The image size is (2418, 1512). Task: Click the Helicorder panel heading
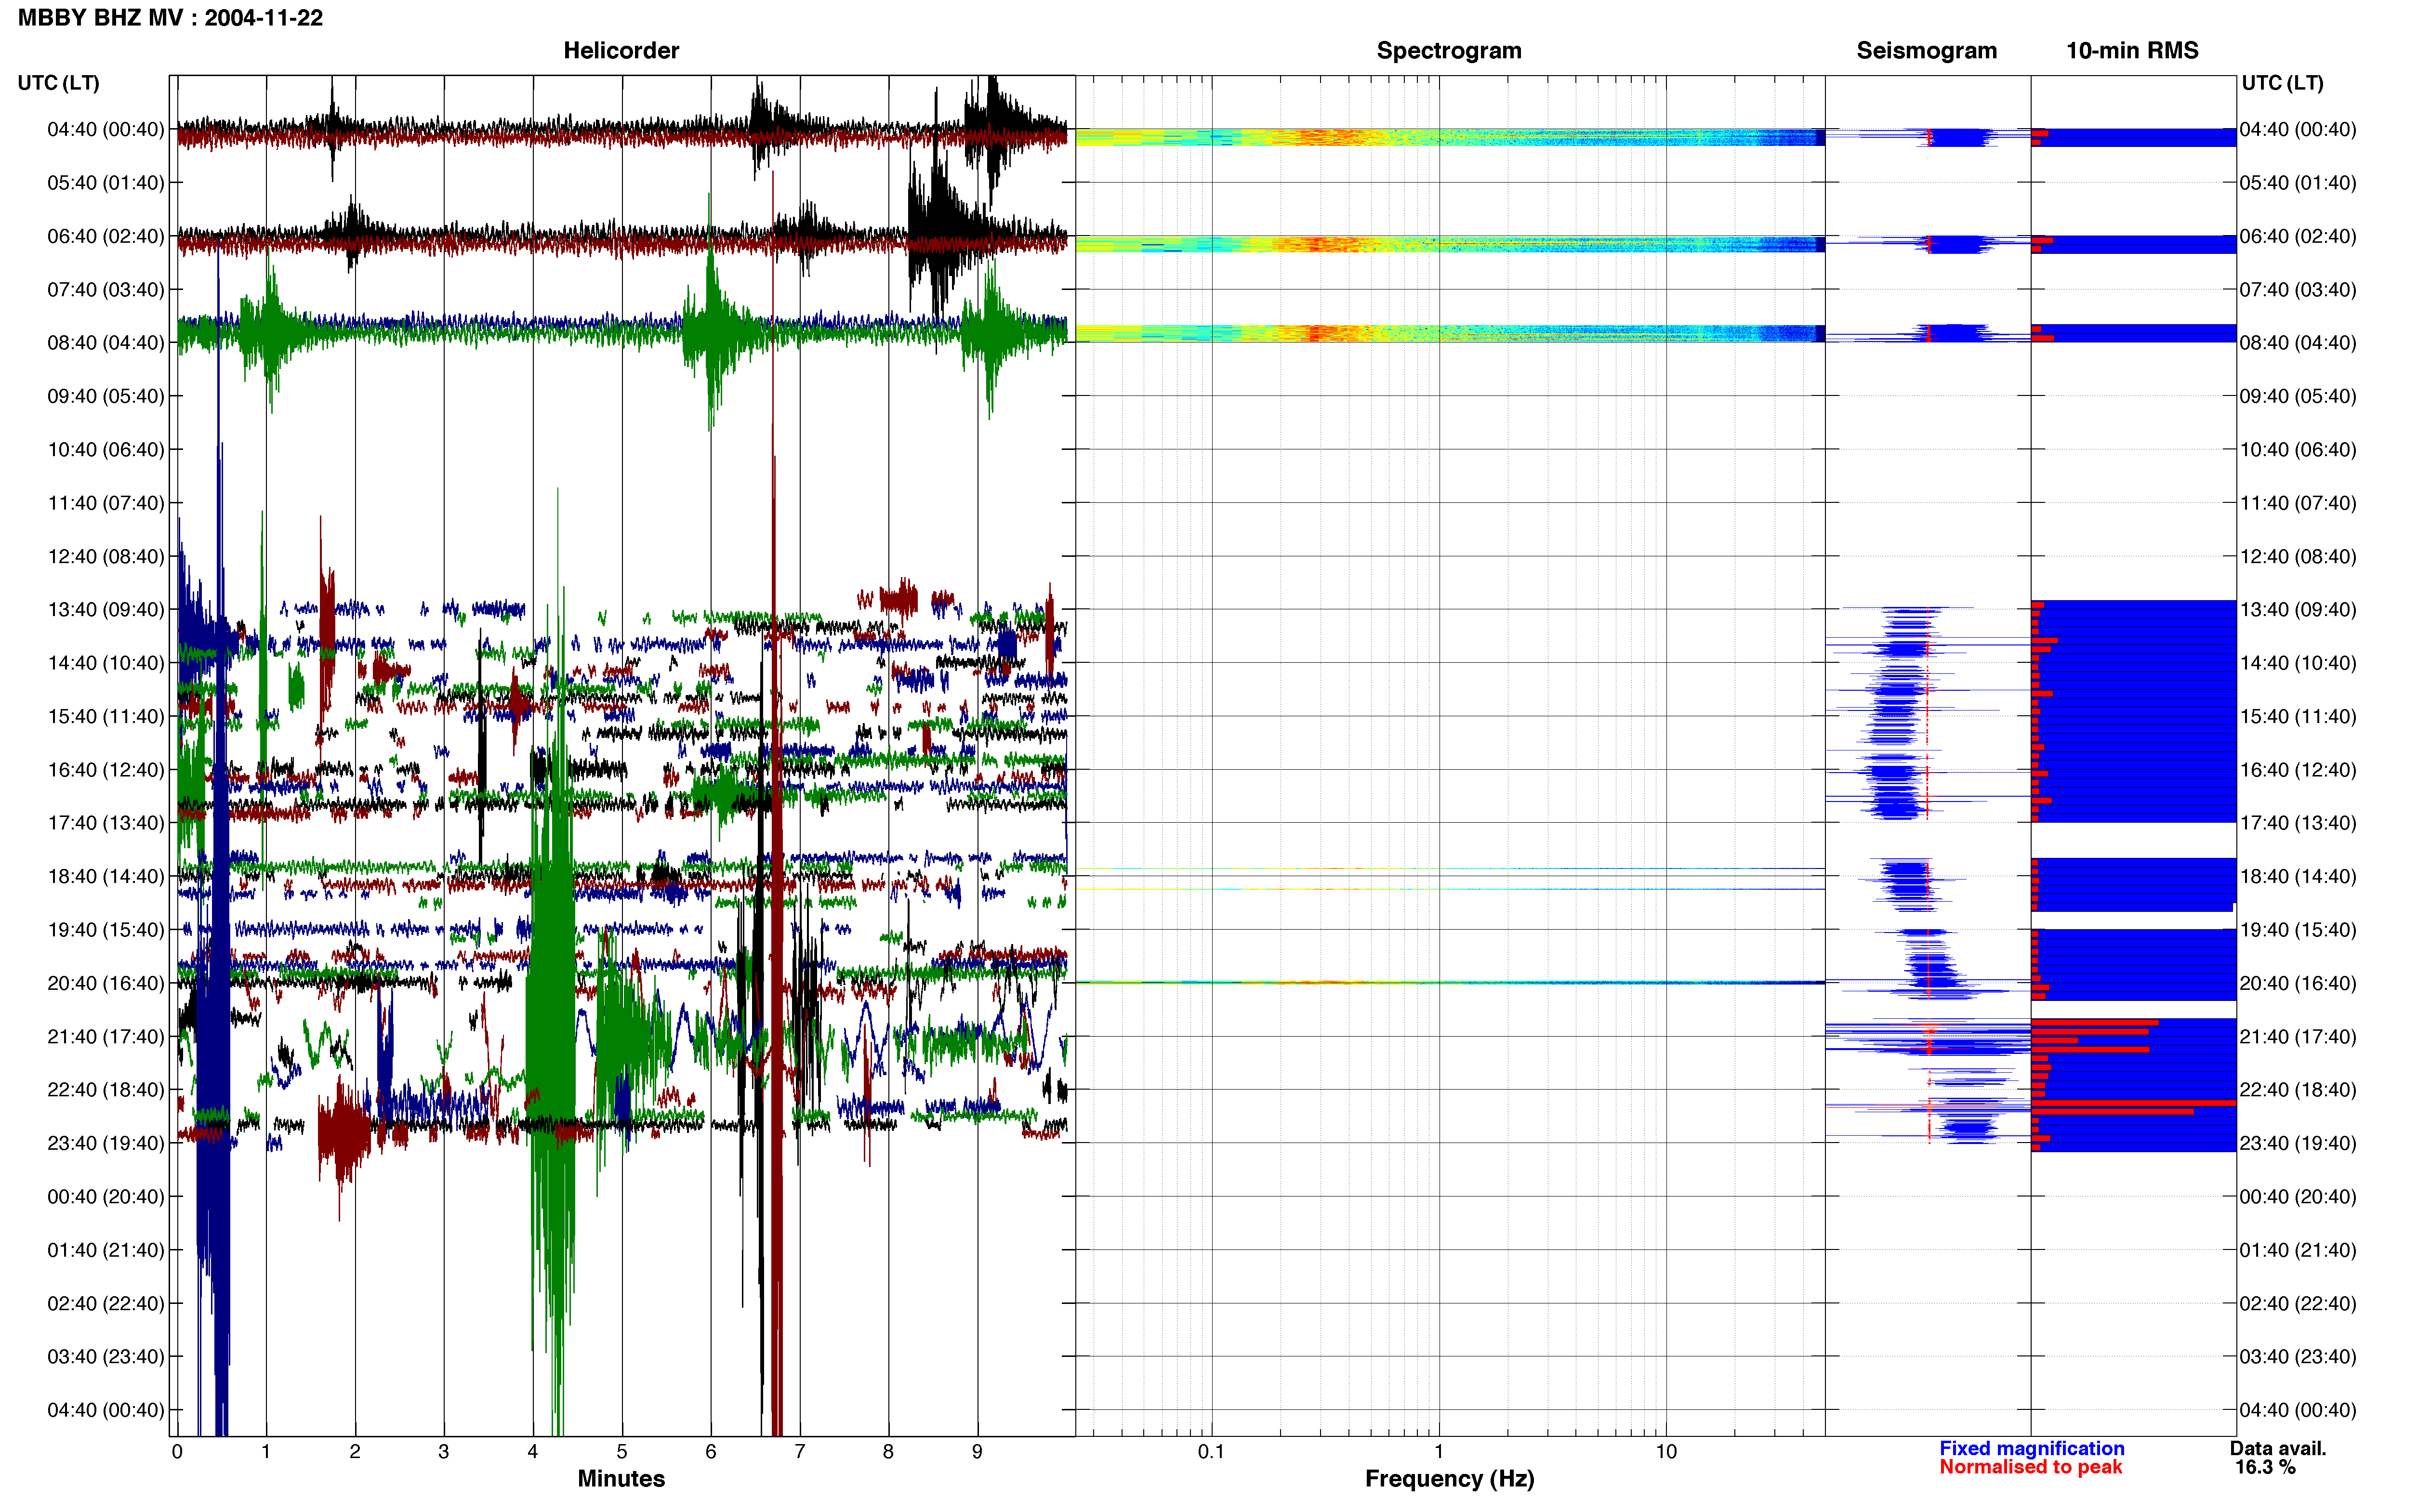(x=621, y=50)
